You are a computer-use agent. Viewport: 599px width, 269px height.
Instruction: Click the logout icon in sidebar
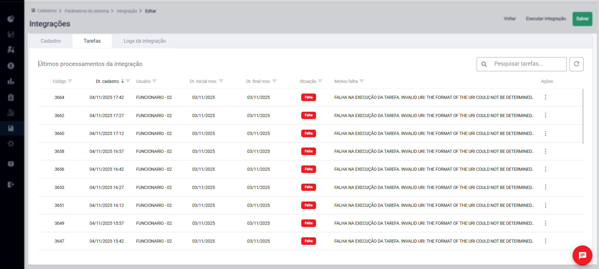[11, 185]
